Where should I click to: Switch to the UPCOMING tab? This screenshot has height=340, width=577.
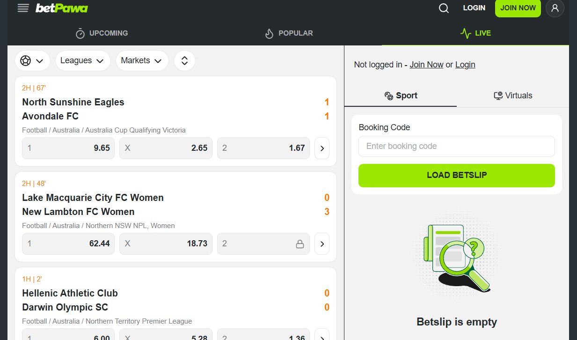[102, 33]
